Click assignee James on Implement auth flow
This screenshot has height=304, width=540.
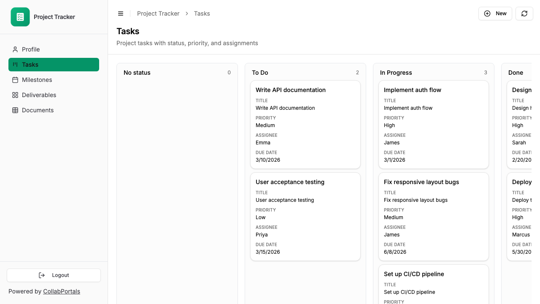coord(391,143)
